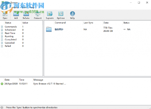Click the '778 Files' data cell

108,28
